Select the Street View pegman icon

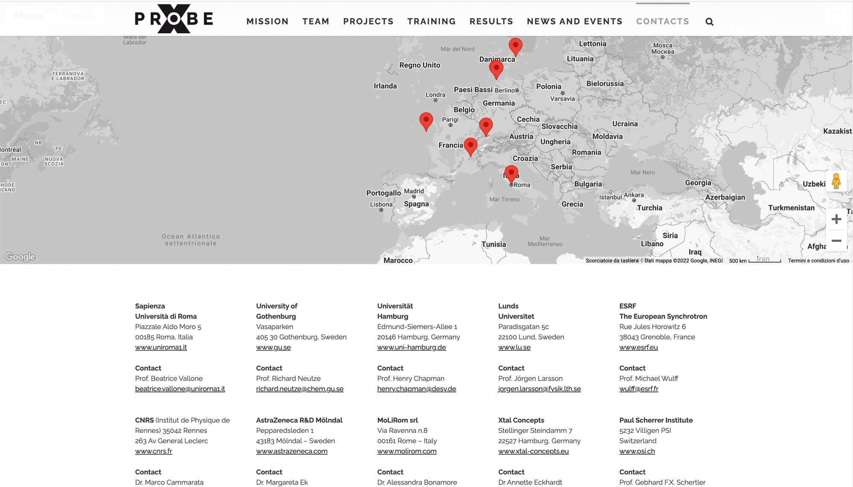point(836,181)
